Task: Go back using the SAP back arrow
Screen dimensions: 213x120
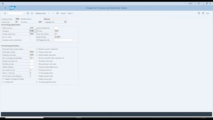Action: 5,8
